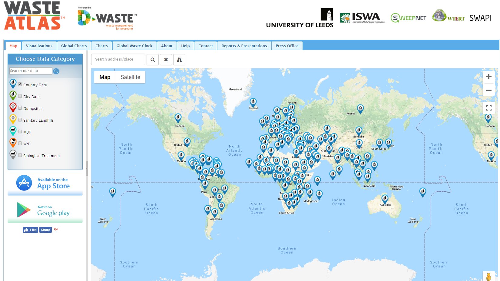
Task: Open the Visualizations tab
Action: pyautogui.click(x=39, y=46)
